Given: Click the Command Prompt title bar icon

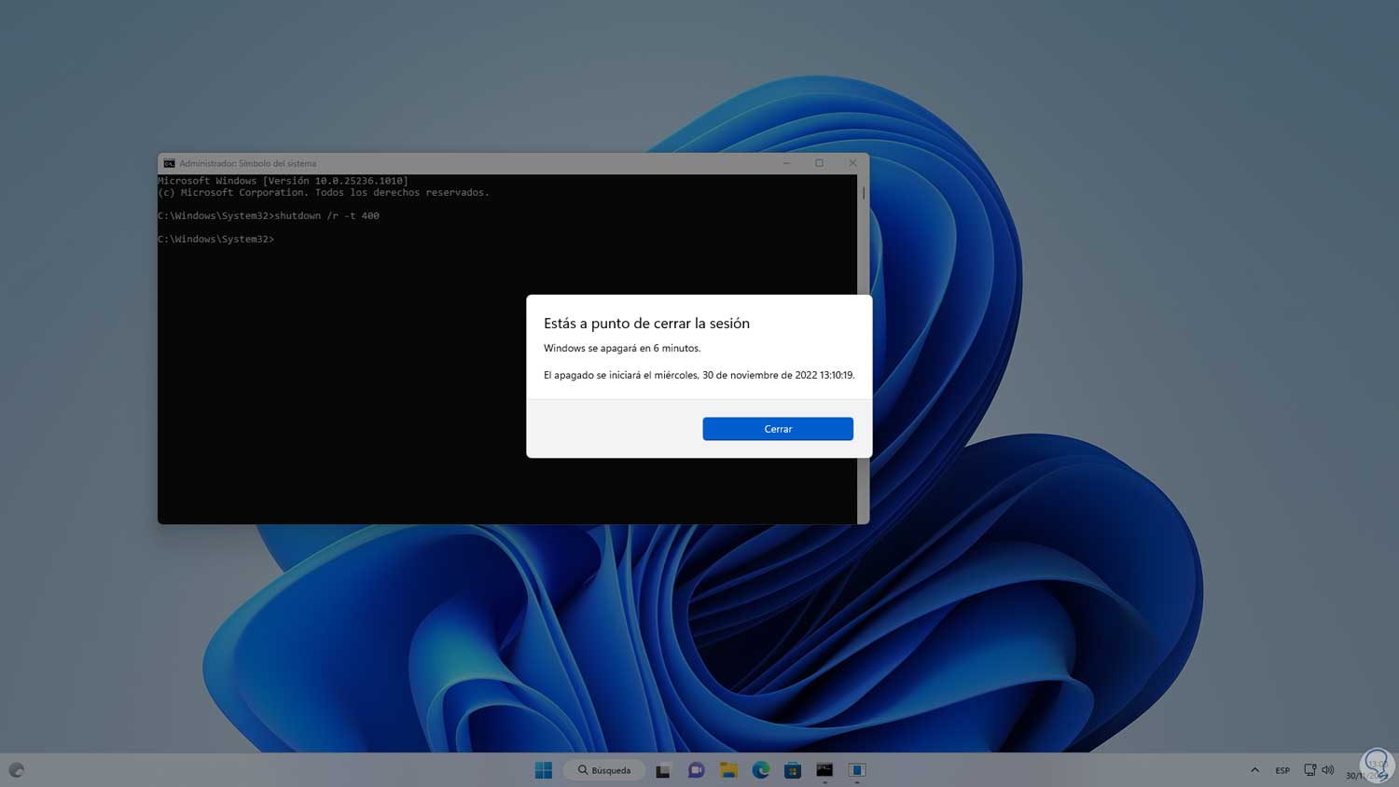Looking at the screenshot, I should pyautogui.click(x=169, y=163).
